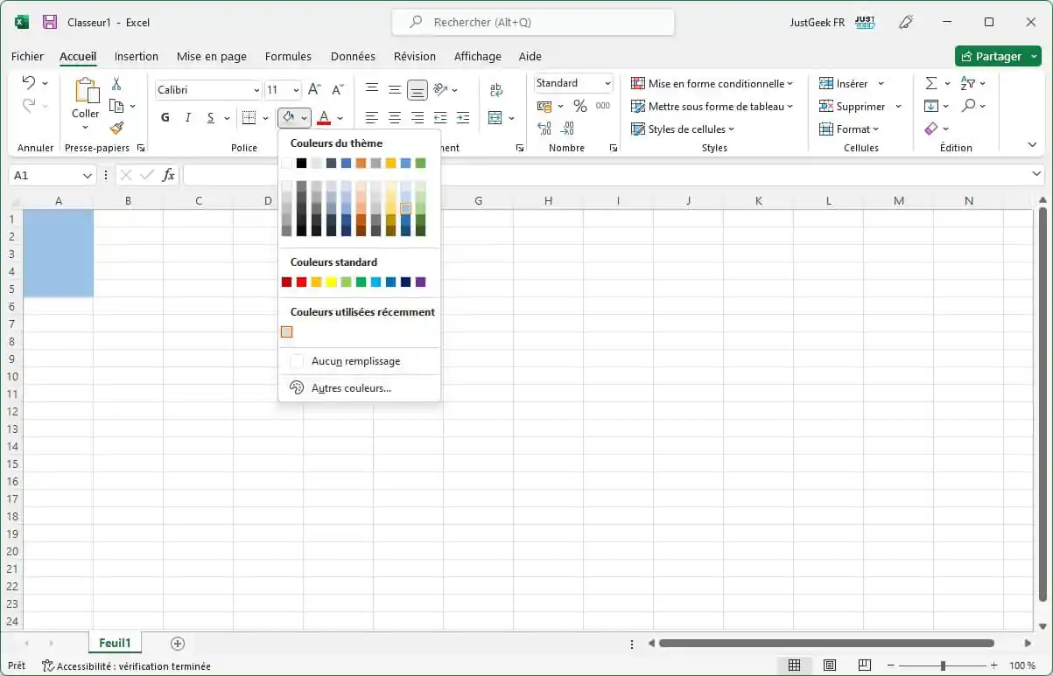1053x676 pixels.
Task: Apply the red font color A icon
Action: tap(324, 117)
